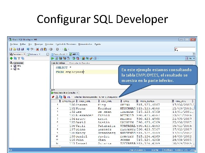
Task: Open the Navegar menu
Action: click(38, 44)
